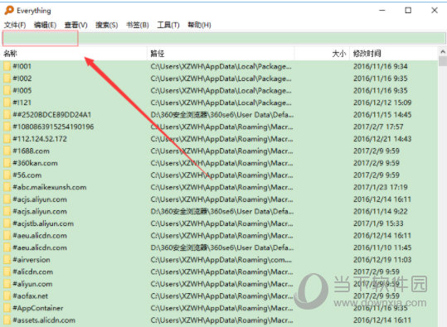The height and width of the screenshot is (327, 447).
Task: Select the folder icon of #56.com
Action: (7, 175)
